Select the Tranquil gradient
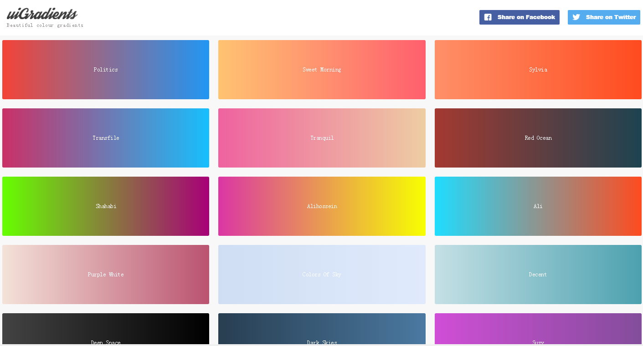643x346 pixels. tap(322, 137)
